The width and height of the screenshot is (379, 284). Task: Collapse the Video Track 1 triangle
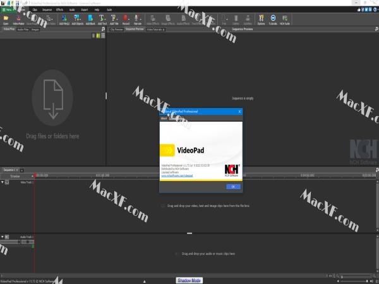[x=2, y=182]
